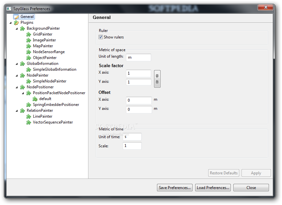Focus the Offset Y axis field
This screenshot has width=282, height=205.
click(x=139, y=110)
